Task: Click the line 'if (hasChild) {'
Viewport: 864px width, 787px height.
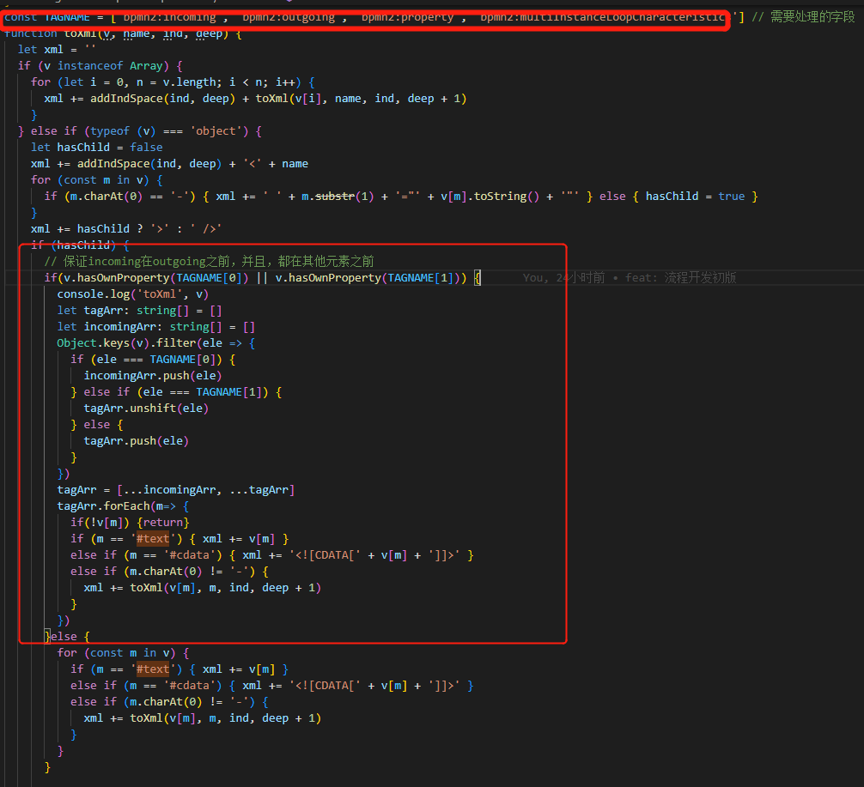Action: coord(81,245)
